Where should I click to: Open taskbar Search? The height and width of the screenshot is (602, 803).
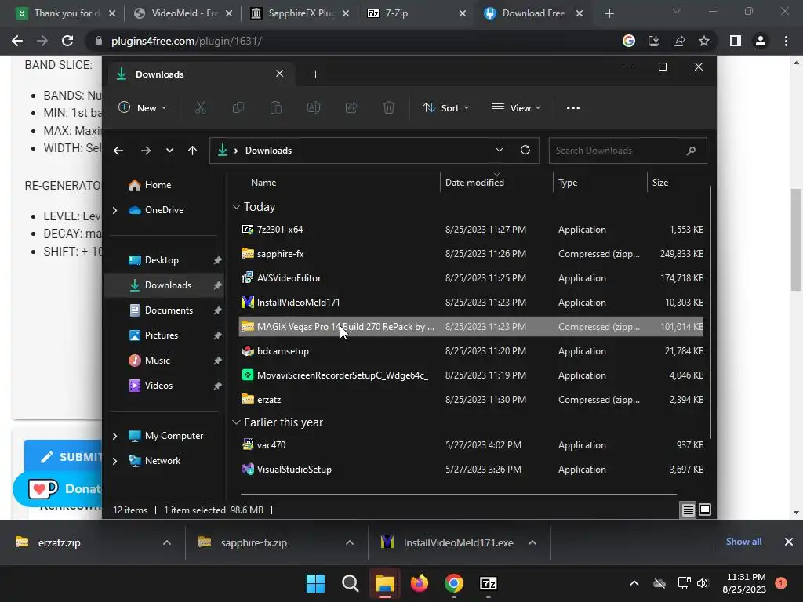coord(351,583)
